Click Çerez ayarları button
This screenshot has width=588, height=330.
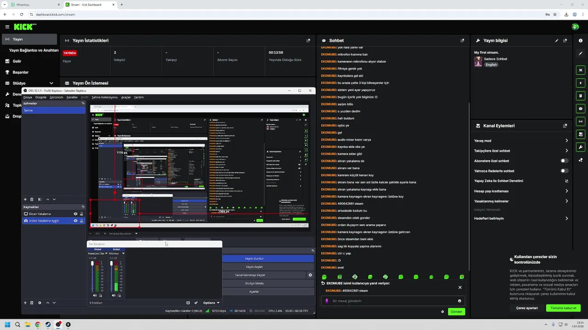point(527,308)
